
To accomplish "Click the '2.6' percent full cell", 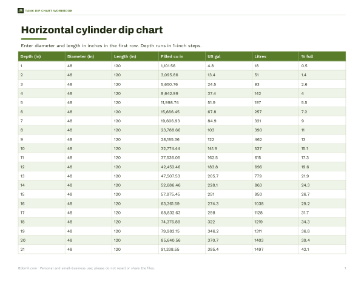I will pos(323,84).
